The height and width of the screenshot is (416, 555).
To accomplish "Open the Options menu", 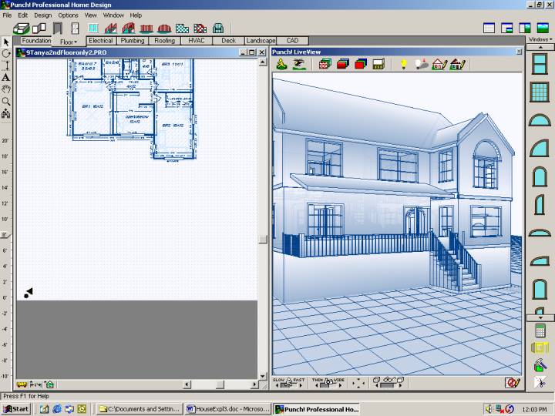I will (68, 15).
